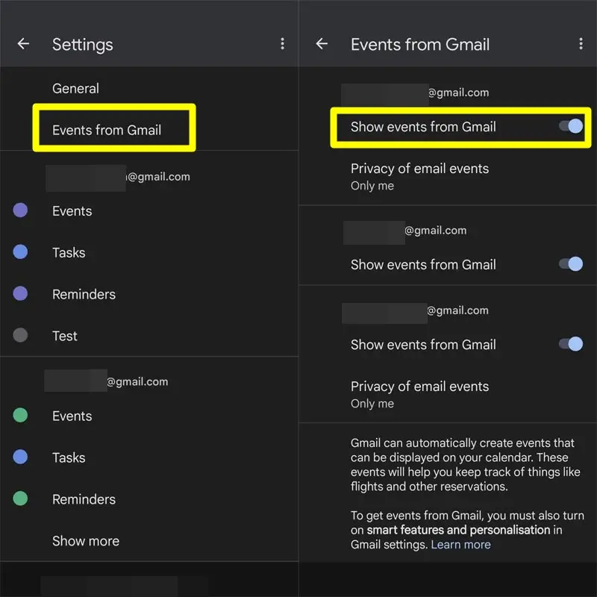Open the Learn more link
The height and width of the screenshot is (597, 597).
pos(460,545)
